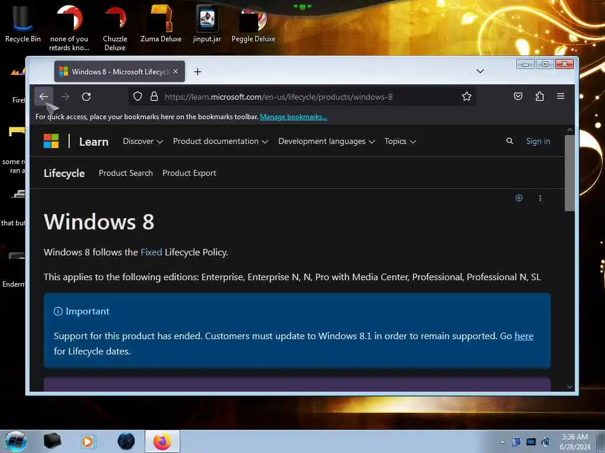This screenshot has width=605, height=453.
Task: Click the dark round taskbar icon
Action: point(126,441)
